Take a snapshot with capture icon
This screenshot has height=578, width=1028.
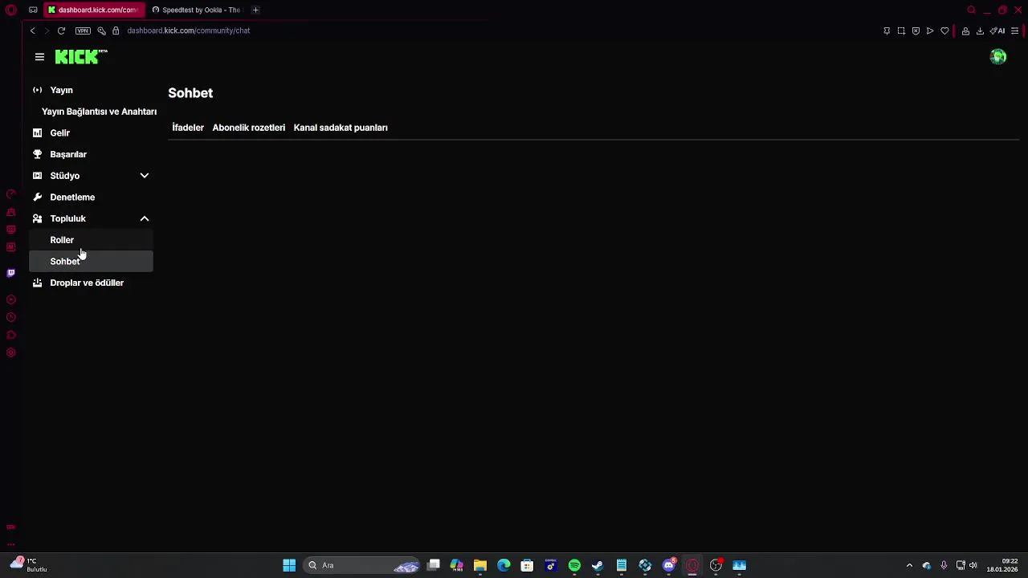[x=901, y=31]
